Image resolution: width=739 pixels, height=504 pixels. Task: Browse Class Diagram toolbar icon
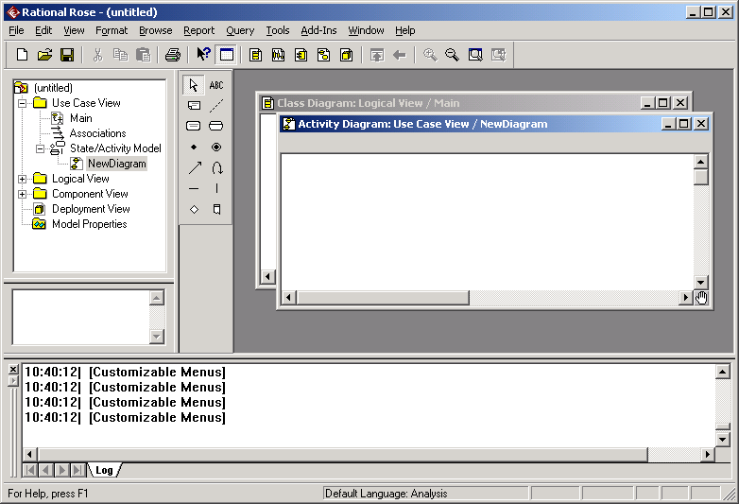tap(255, 55)
